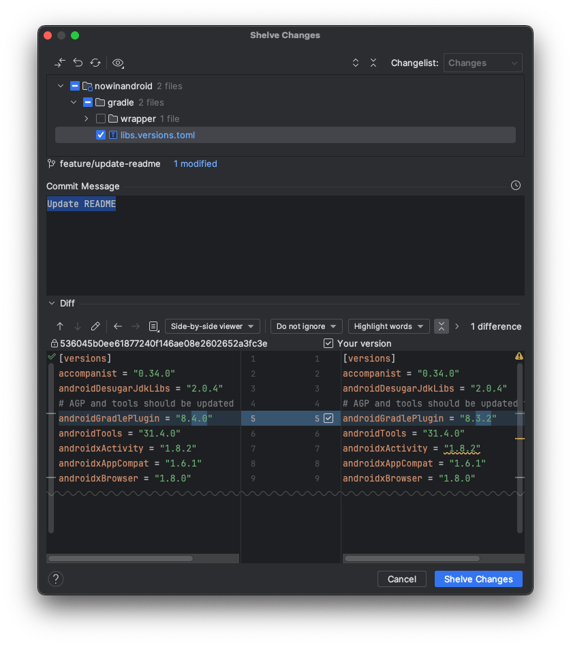Image resolution: width=571 pixels, height=645 pixels.
Task: Open commit message history via the clock icon
Action: point(515,185)
